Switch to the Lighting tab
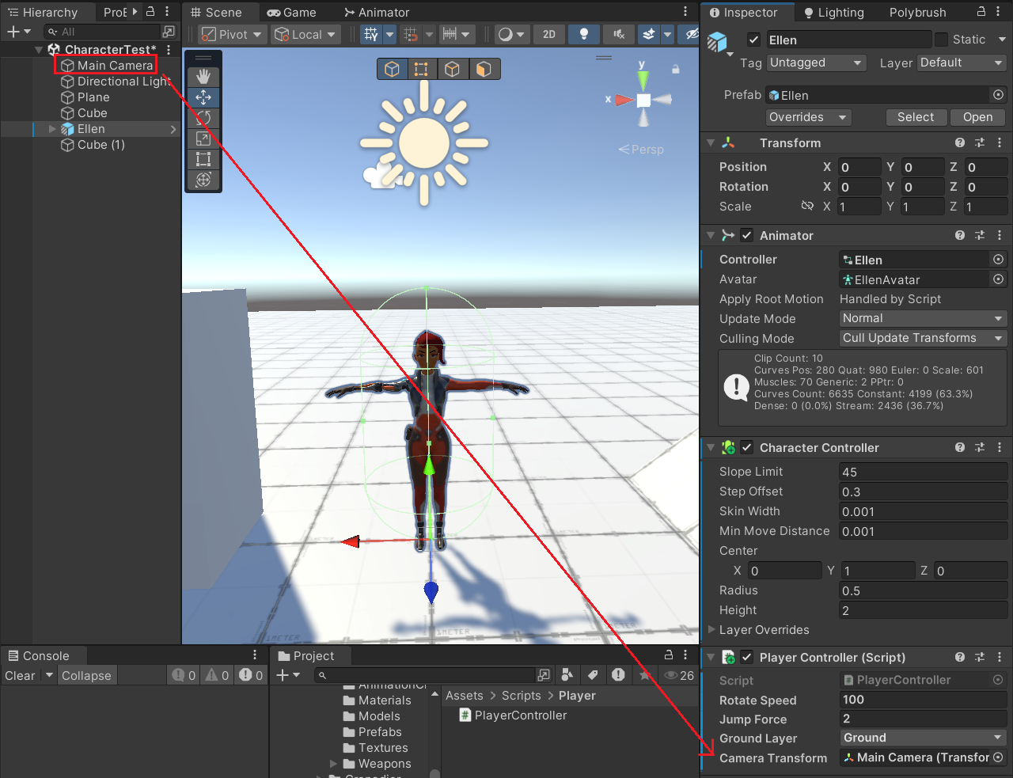The height and width of the screenshot is (778, 1013). [x=833, y=12]
